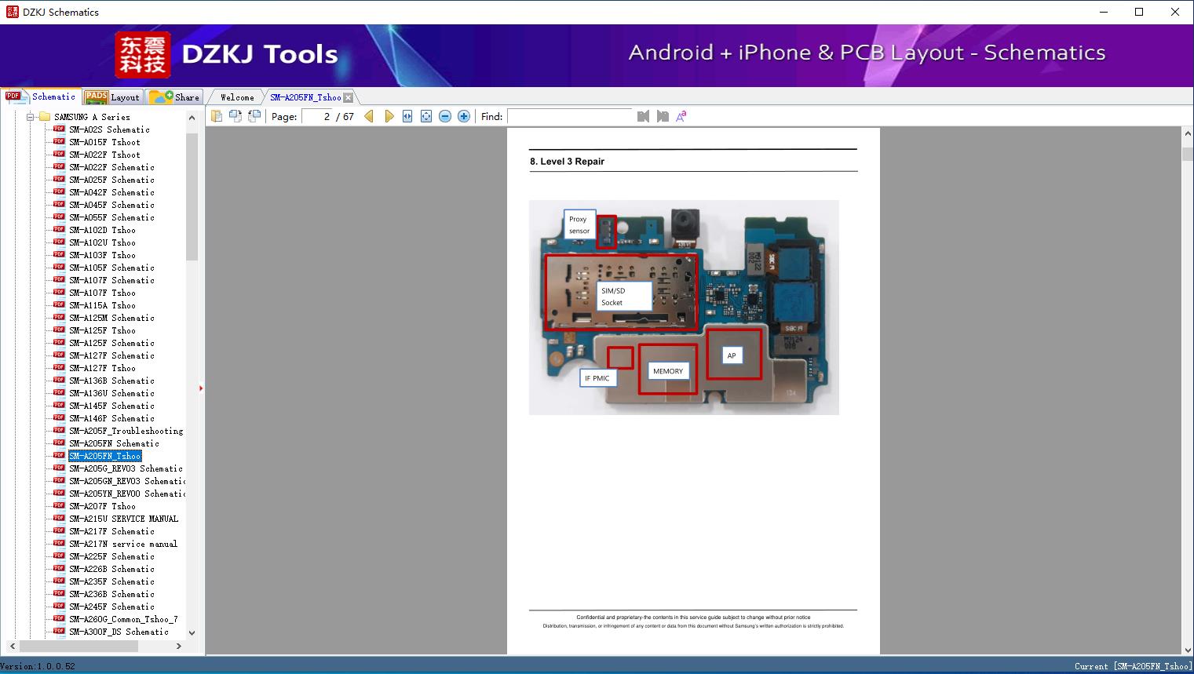Zoom in with the plus icon
The height and width of the screenshot is (674, 1194).
point(464,116)
